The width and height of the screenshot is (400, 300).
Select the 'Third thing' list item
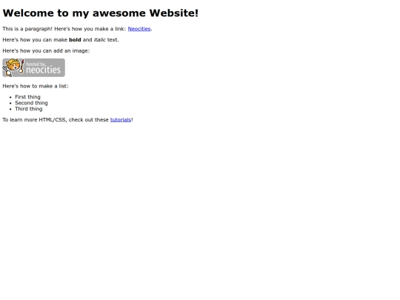29,109
